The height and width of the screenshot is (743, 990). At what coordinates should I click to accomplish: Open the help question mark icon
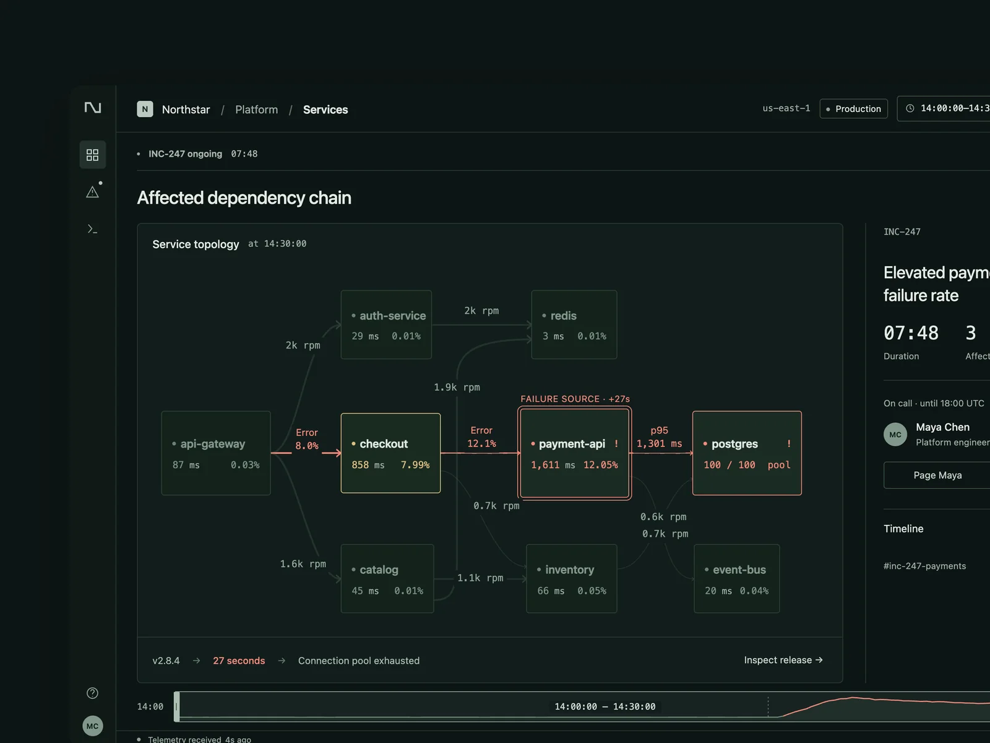point(93,693)
